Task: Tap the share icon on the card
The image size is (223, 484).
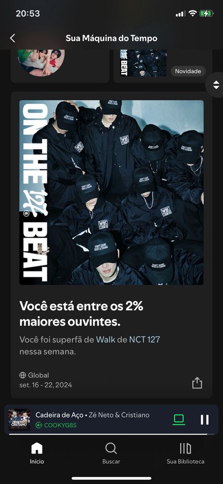Action: [x=197, y=383]
